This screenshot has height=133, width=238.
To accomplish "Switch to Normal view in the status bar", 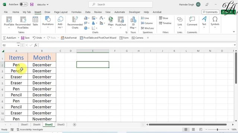I will (x=186, y=129).
